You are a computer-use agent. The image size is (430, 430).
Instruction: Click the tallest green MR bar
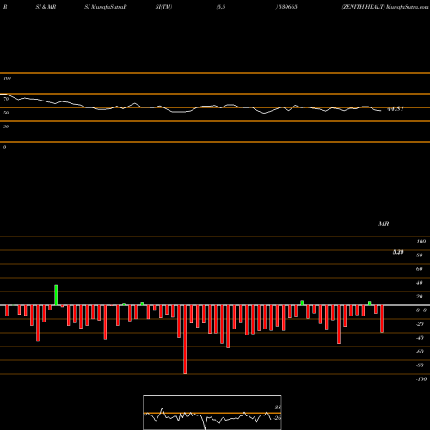(56, 295)
